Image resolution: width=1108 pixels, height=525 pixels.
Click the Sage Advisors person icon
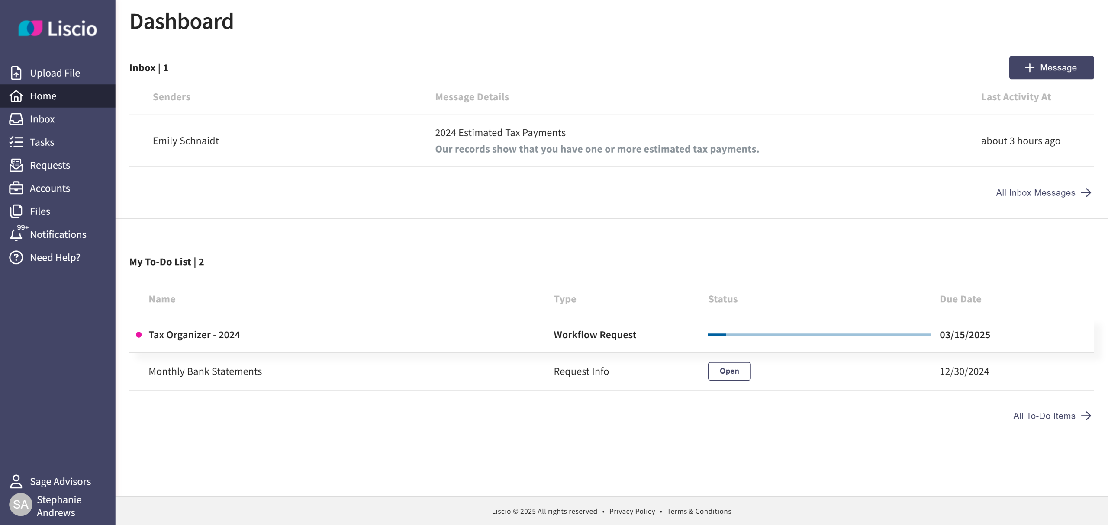click(16, 481)
